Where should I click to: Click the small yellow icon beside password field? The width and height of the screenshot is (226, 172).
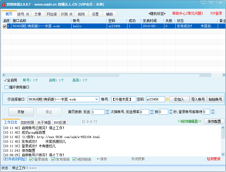click(167, 99)
